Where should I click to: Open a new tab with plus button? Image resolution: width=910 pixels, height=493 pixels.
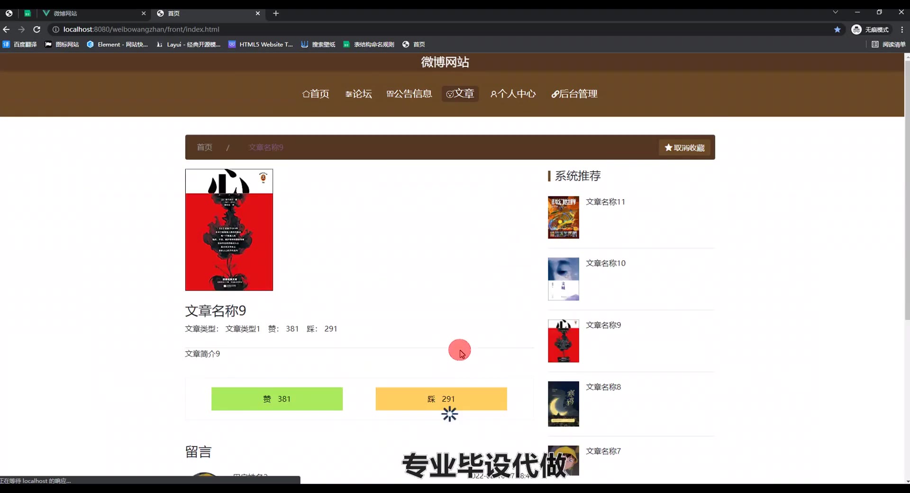tap(276, 13)
